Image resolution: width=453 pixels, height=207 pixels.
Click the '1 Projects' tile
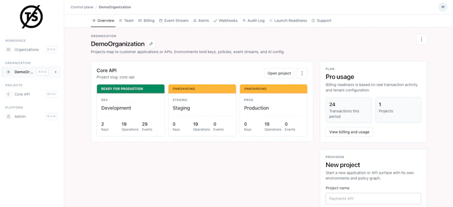[x=398, y=110]
